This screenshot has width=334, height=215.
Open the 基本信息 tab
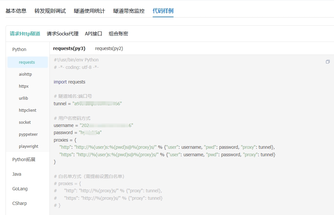16,11
